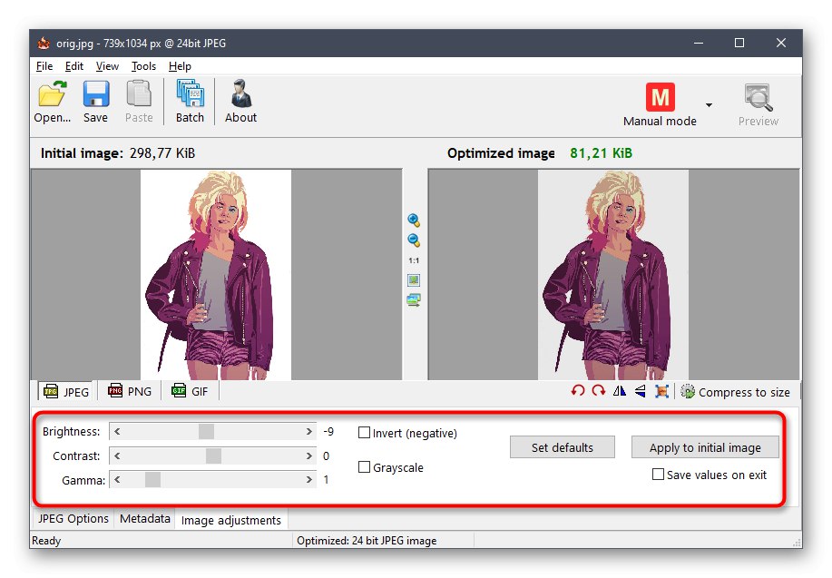Screen dimensions: 832x578
Task: Open the About dialog
Action: point(241,94)
